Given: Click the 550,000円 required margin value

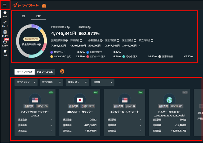Looking at the screenshot, I should [94, 46].
